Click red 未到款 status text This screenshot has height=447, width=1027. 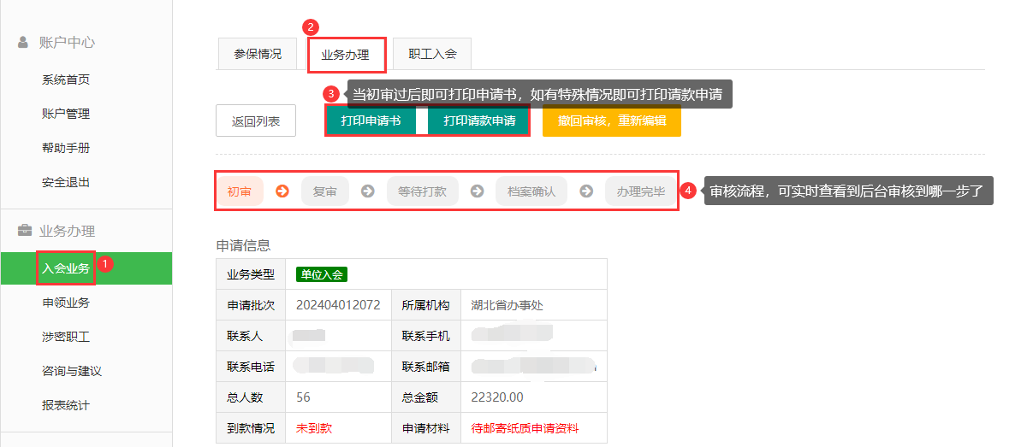click(x=314, y=428)
